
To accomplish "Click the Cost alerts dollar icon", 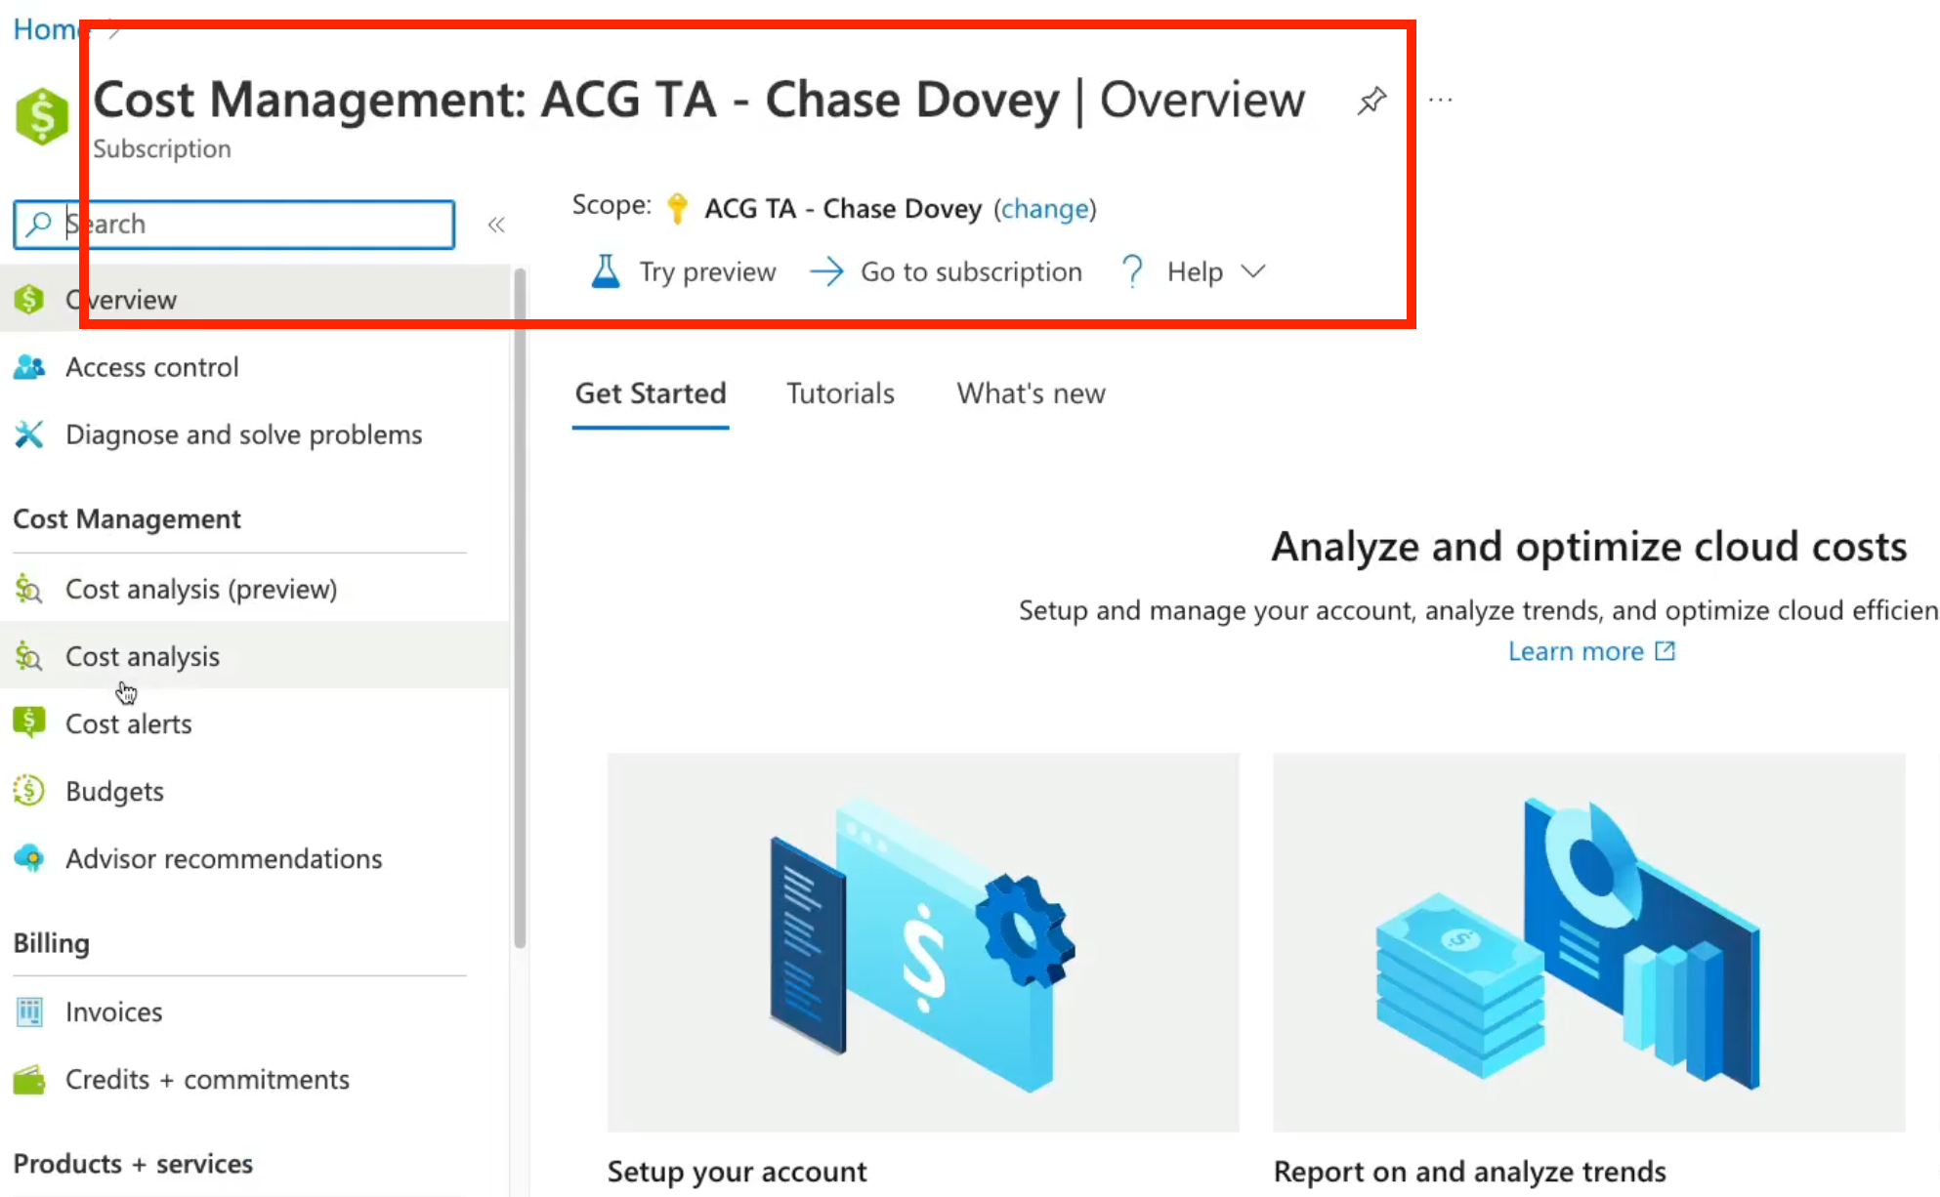I will point(29,722).
